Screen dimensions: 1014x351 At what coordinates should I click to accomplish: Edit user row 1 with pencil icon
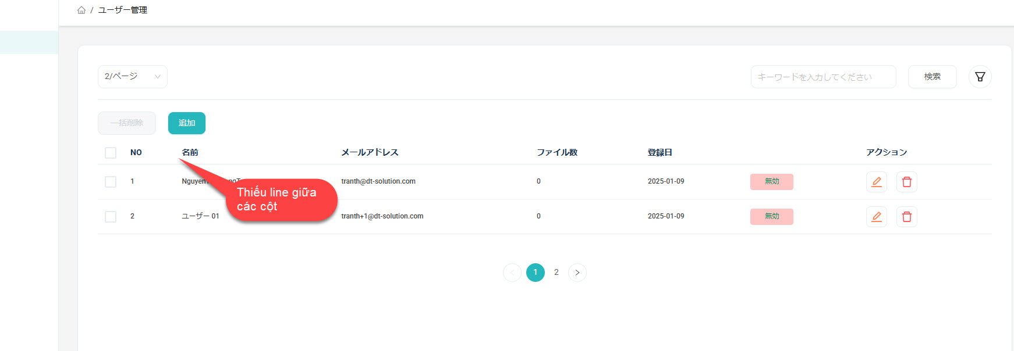coord(876,182)
